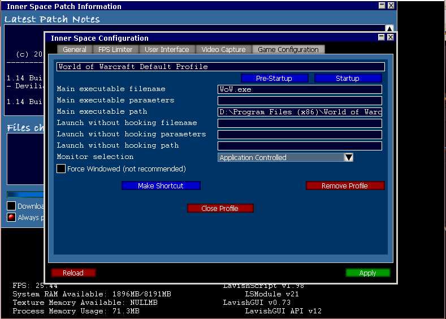Minimize the Inner Space Configuration window
The width and height of the screenshot is (446, 319).
point(381,37)
